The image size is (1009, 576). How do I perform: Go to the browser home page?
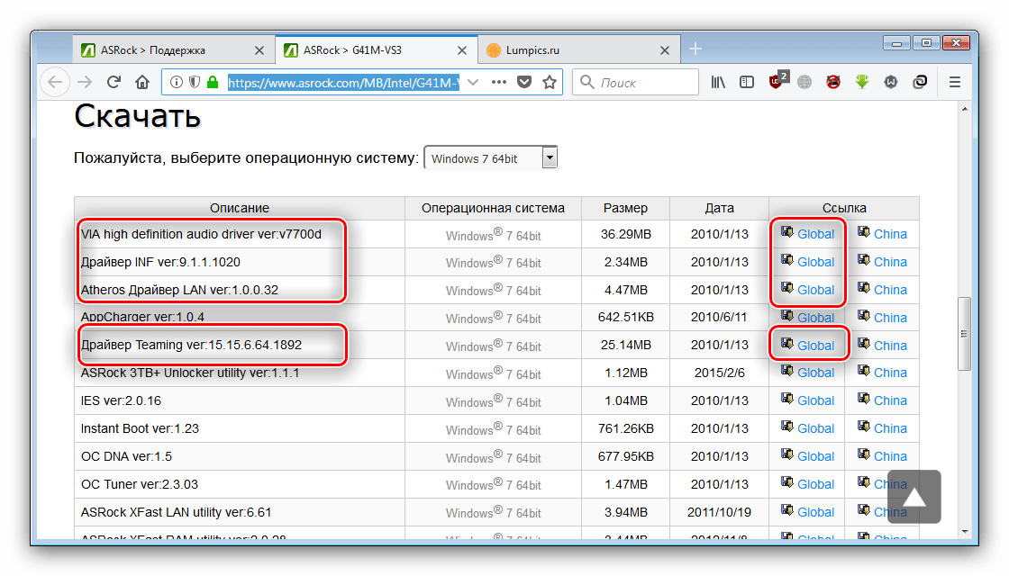pos(142,82)
